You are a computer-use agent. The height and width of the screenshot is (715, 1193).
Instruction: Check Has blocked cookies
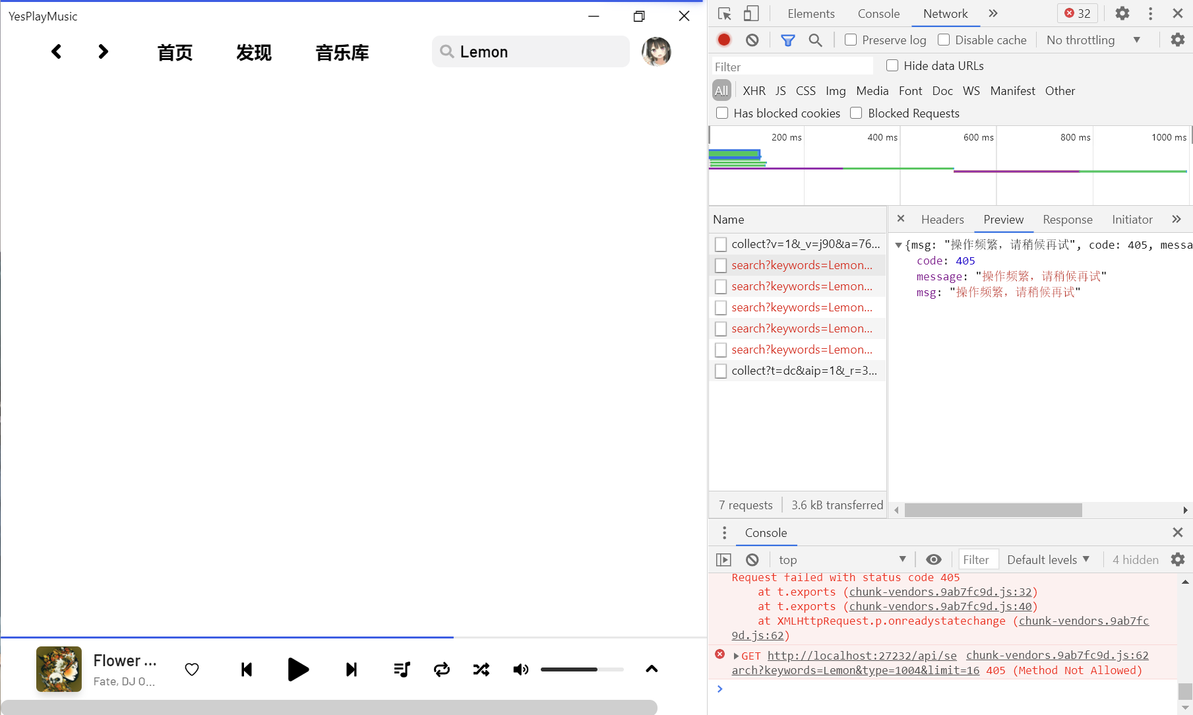722,113
